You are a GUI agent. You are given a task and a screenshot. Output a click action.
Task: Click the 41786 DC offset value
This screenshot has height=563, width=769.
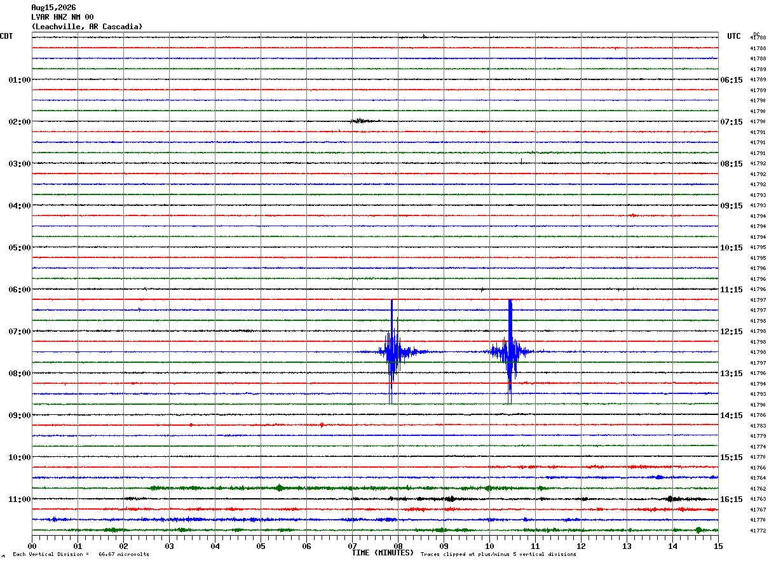[x=758, y=415]
